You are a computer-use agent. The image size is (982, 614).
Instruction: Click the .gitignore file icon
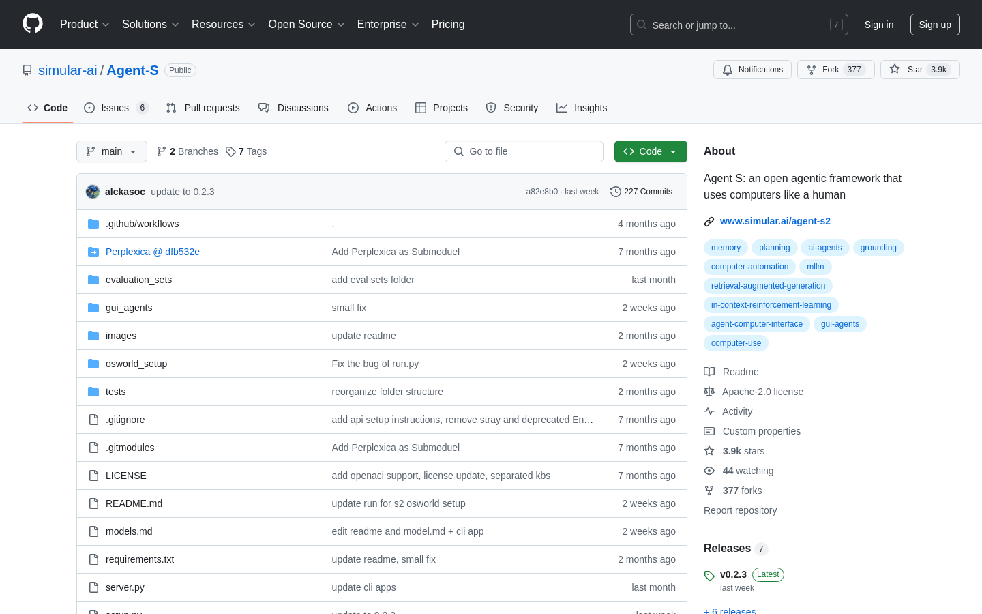click(x=93, y=420)
